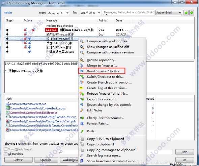Click the Search log messages icon
The height and width of the screenshot is (166, 199).
point(82,156)
